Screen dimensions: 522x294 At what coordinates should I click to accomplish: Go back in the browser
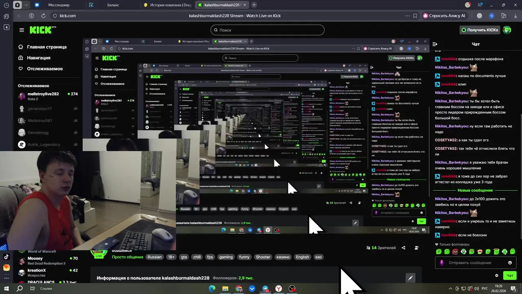(x=19, y=16)
